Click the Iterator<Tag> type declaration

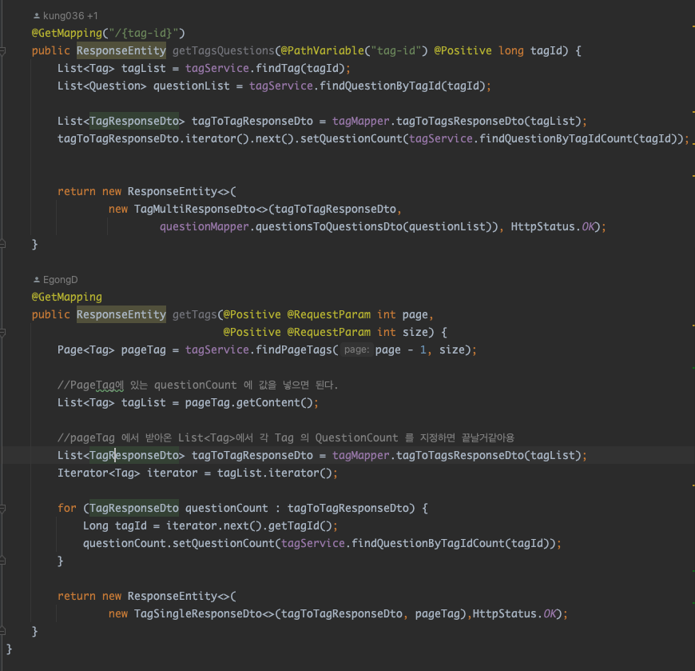coord(99,473)
